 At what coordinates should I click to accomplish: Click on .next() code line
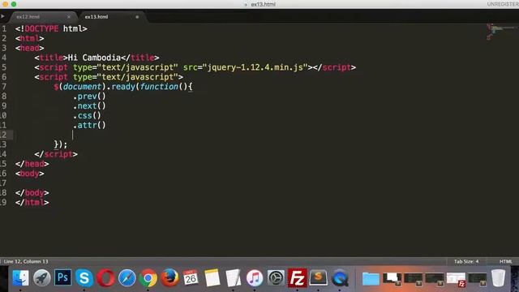(89, 106)
